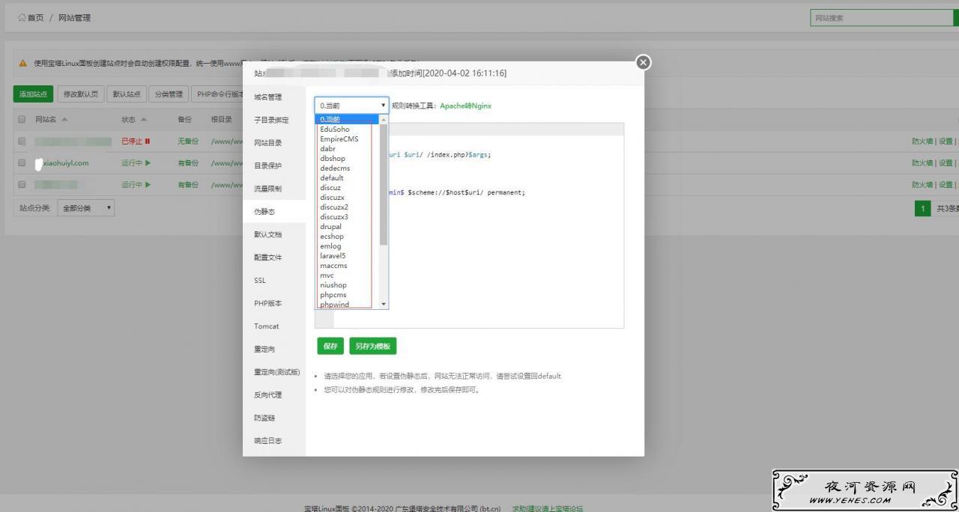Choose phpcms rewrite rule
959x512 pixels.
[348, 294]
